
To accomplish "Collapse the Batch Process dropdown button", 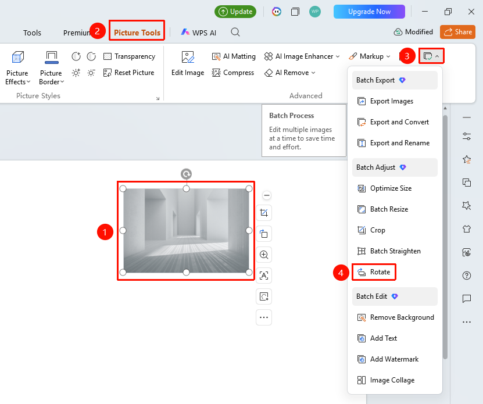I will click(431, 56).
